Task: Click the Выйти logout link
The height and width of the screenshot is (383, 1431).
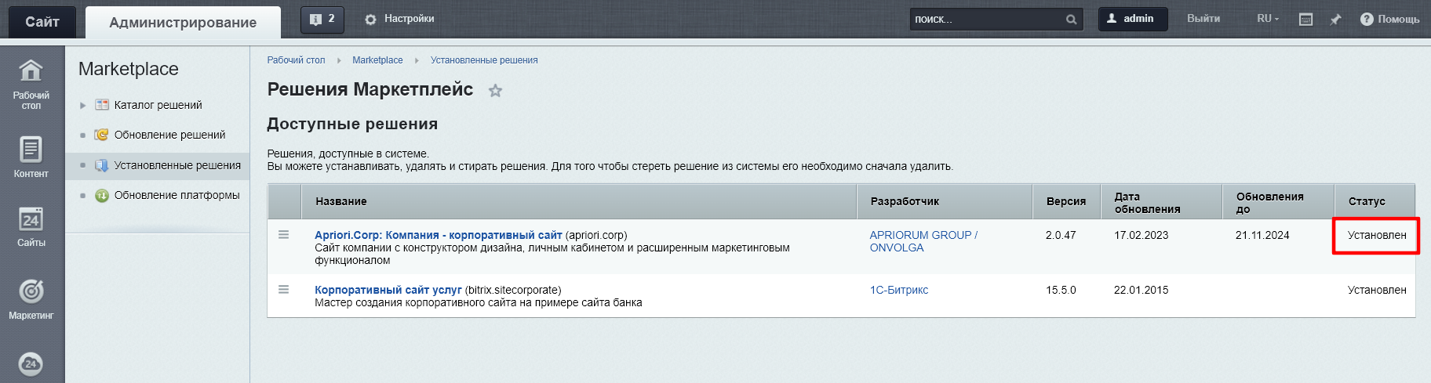Action: (1203, 19)
